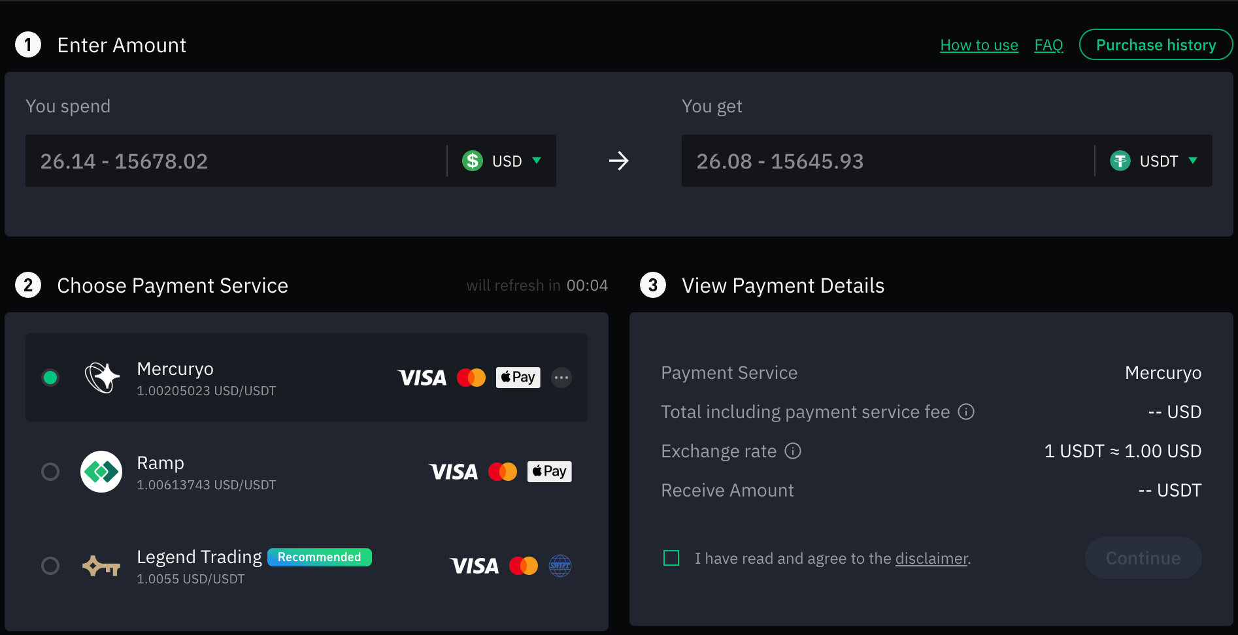Click the arrow between spend and get fields
Image resolution: width=1238 pixels, height=635 pixels.
coord(618,161)
